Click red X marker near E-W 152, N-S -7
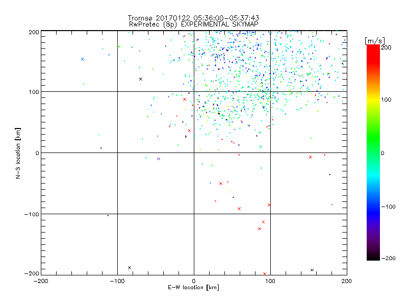The height and width of the screenshot is (306, 408). (x=311, y=157)
